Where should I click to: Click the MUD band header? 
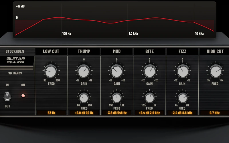click(117, 51)
